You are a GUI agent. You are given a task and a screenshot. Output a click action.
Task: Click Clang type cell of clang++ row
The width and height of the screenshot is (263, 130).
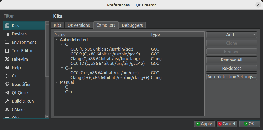point(156,77)
